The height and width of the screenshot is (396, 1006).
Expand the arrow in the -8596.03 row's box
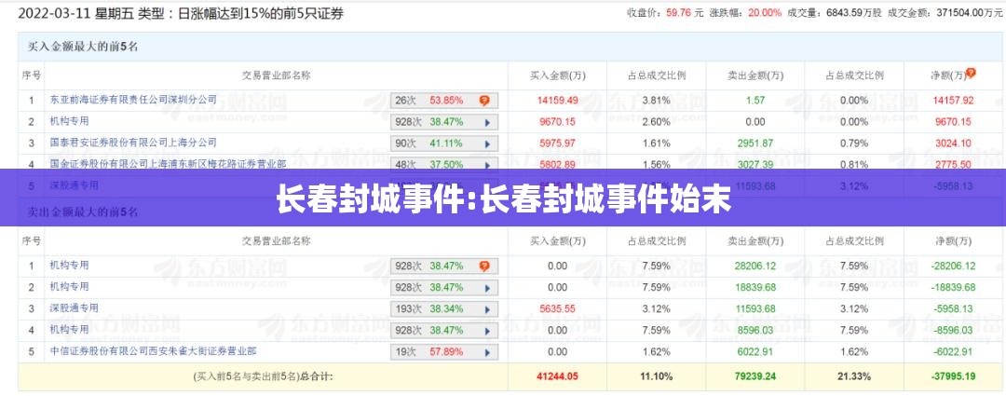(x=487, y=331)
